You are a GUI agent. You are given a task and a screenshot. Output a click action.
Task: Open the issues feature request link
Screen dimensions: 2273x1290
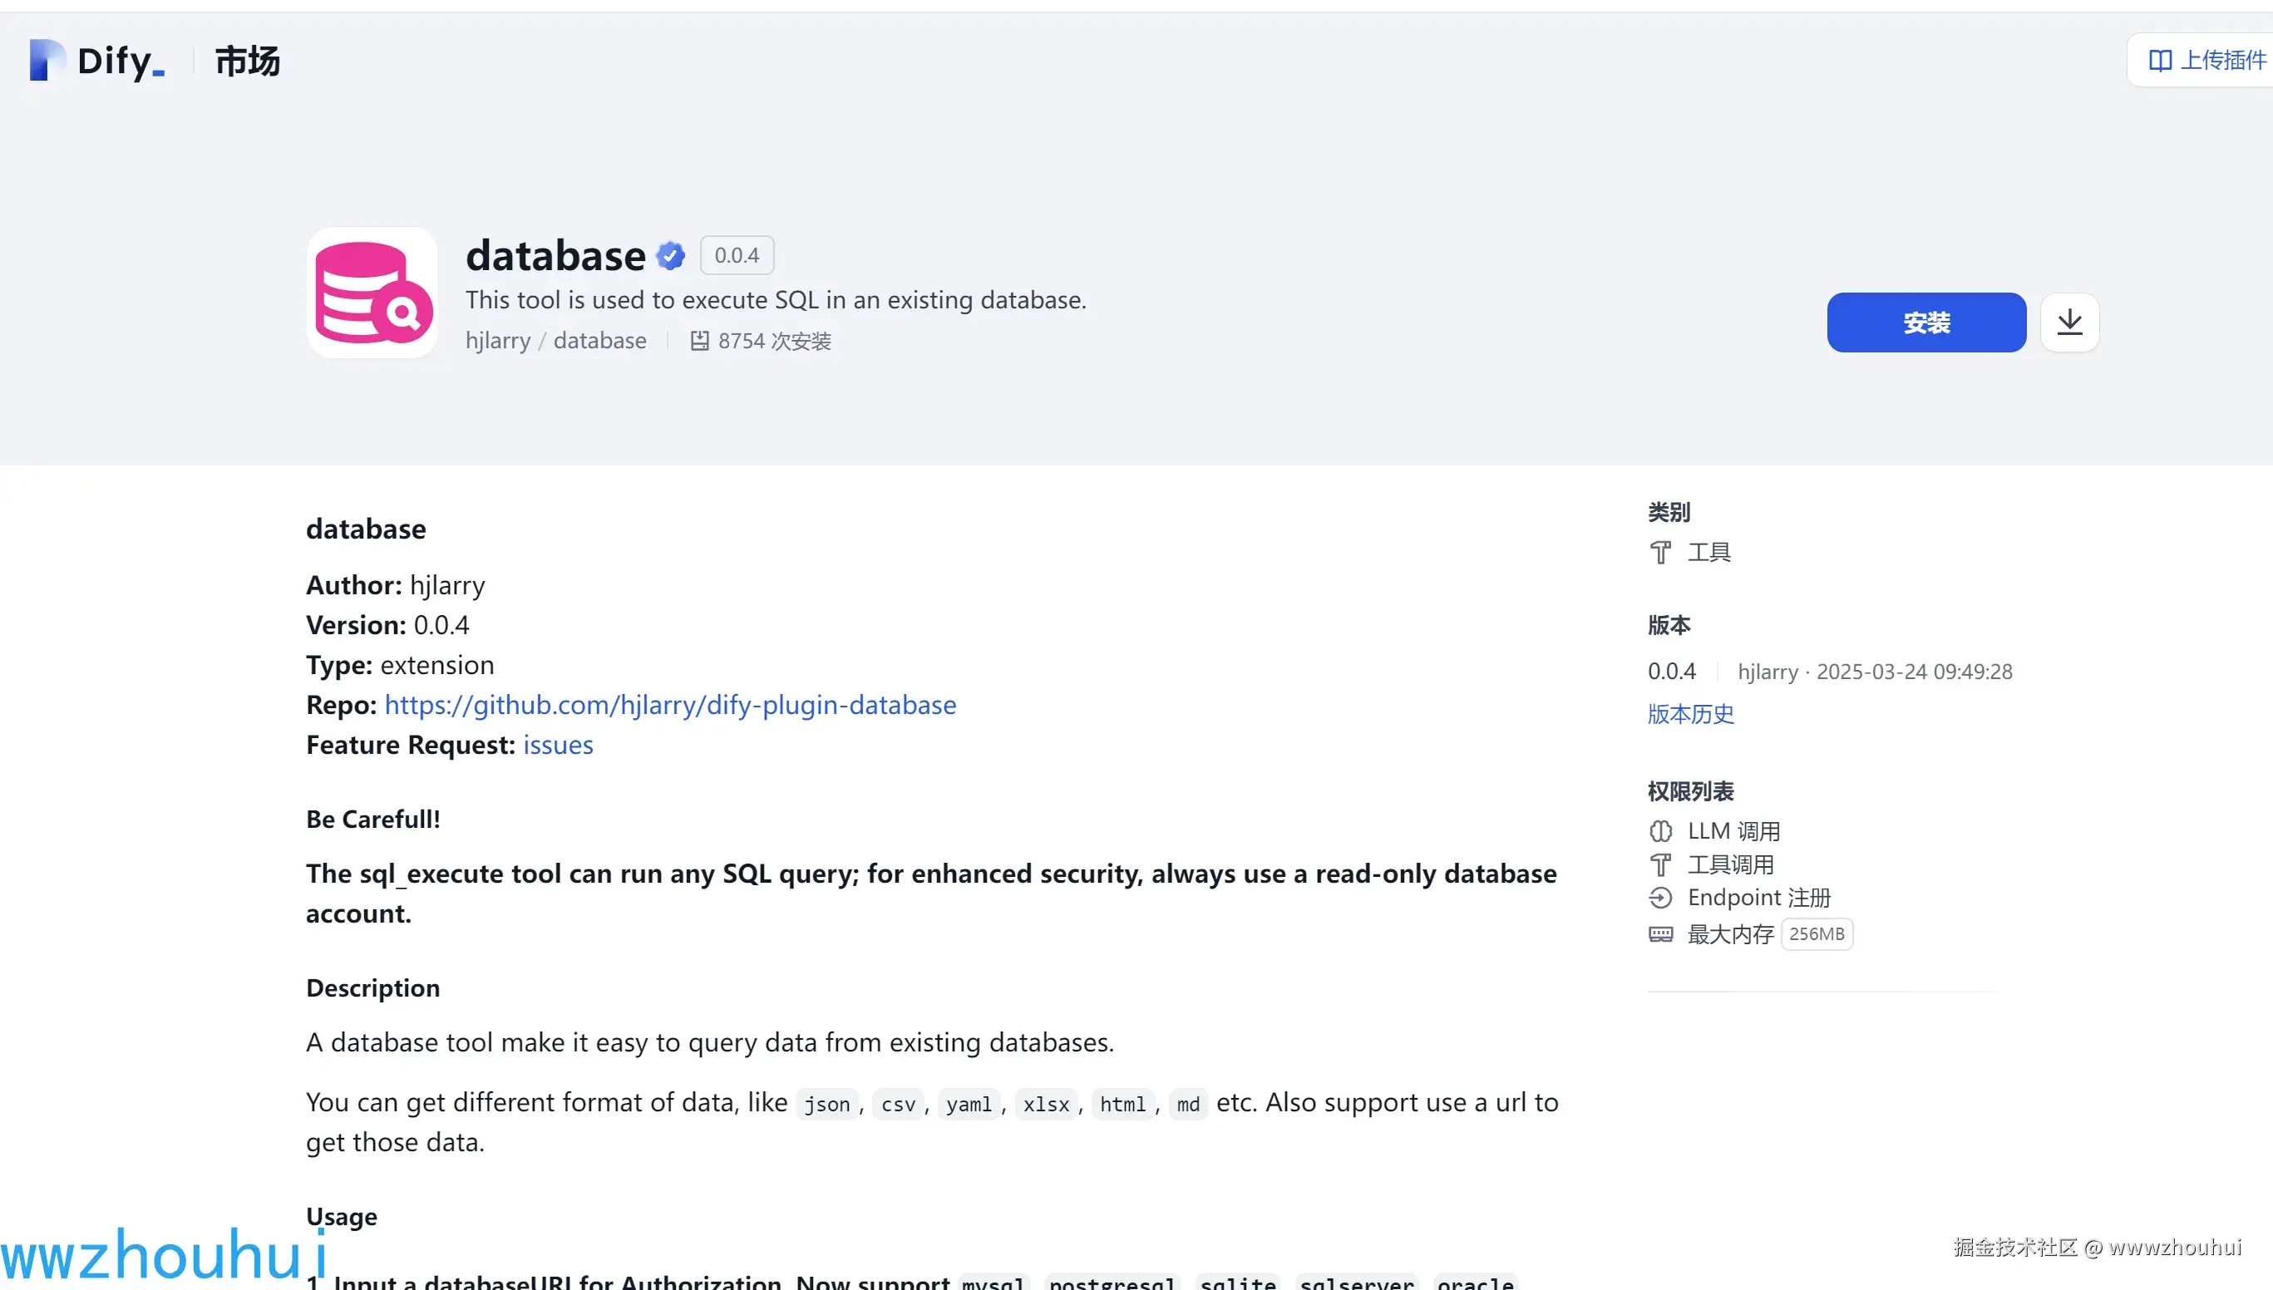(557, 745)
